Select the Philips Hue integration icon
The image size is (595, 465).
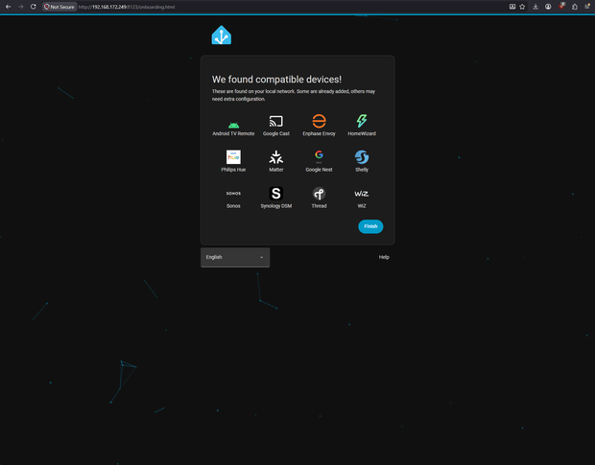[233, 157]
